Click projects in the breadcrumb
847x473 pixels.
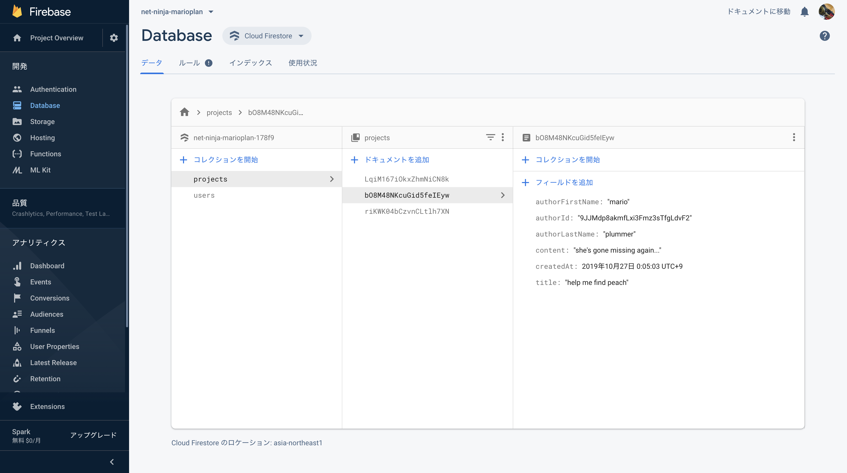click(x=219, y=112)
